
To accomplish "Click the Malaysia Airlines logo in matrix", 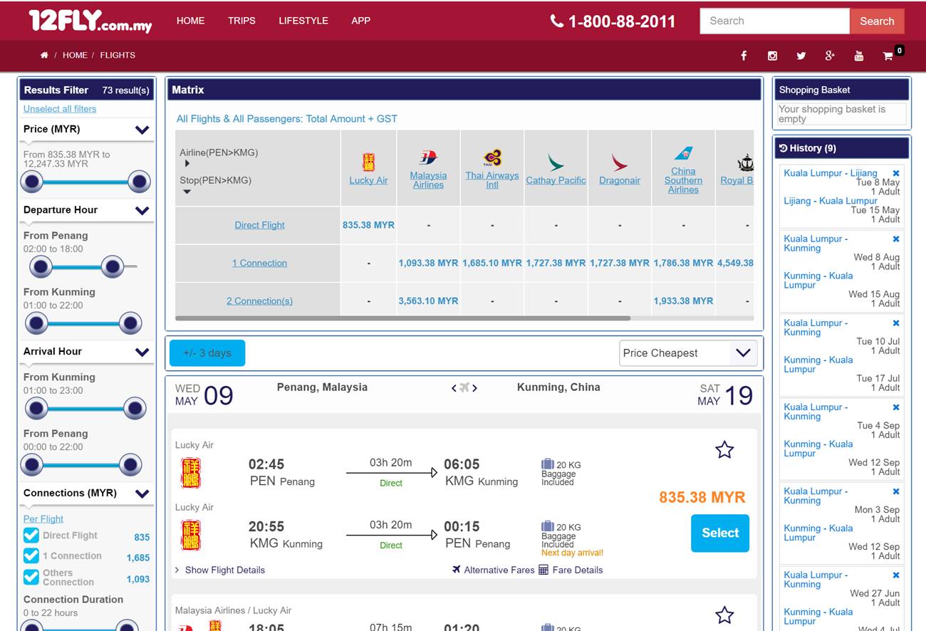I will (428, 157).
